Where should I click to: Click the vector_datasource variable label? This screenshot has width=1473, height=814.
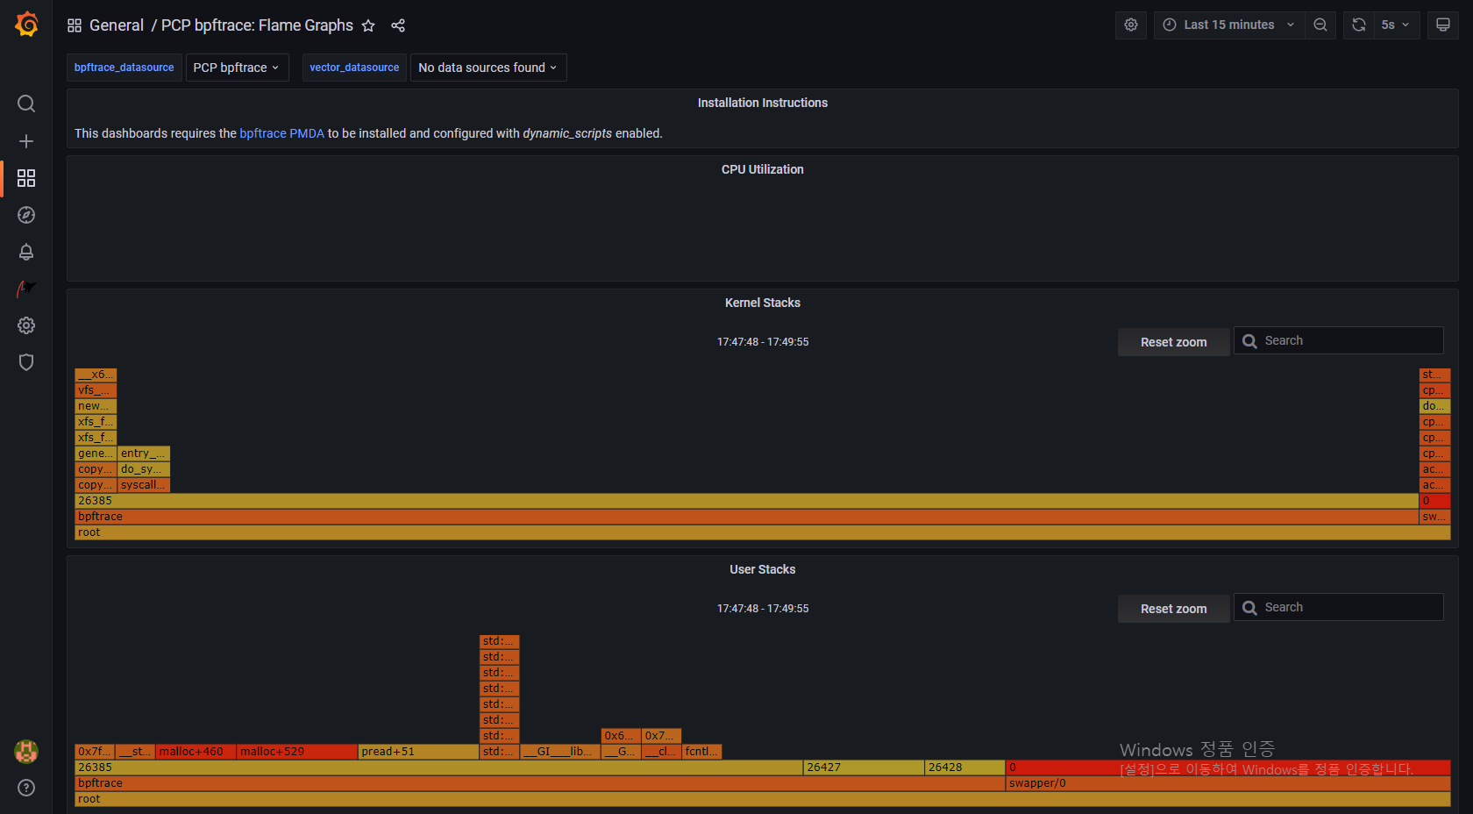coord(354,68)
